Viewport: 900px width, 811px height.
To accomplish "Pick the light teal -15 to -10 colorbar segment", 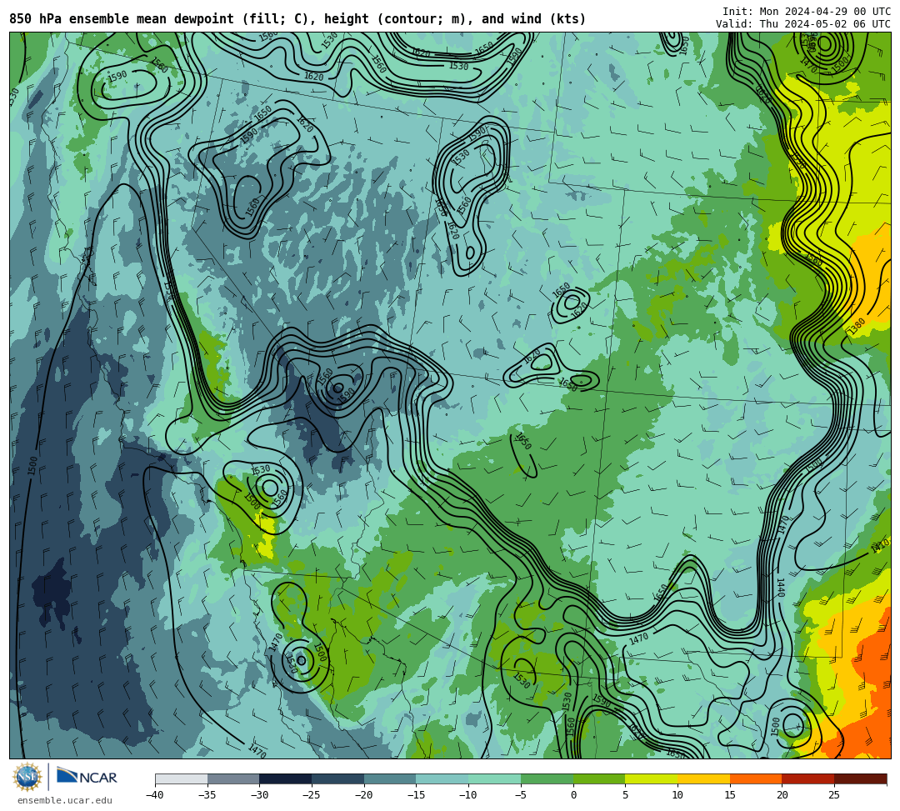I will tap(442, 778).
